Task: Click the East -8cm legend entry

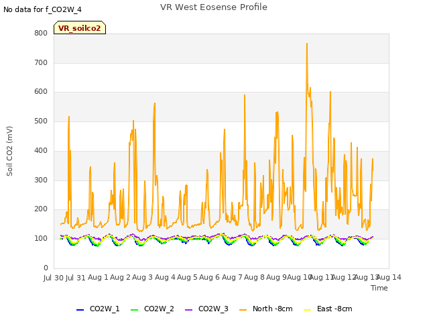Action: 328,309
